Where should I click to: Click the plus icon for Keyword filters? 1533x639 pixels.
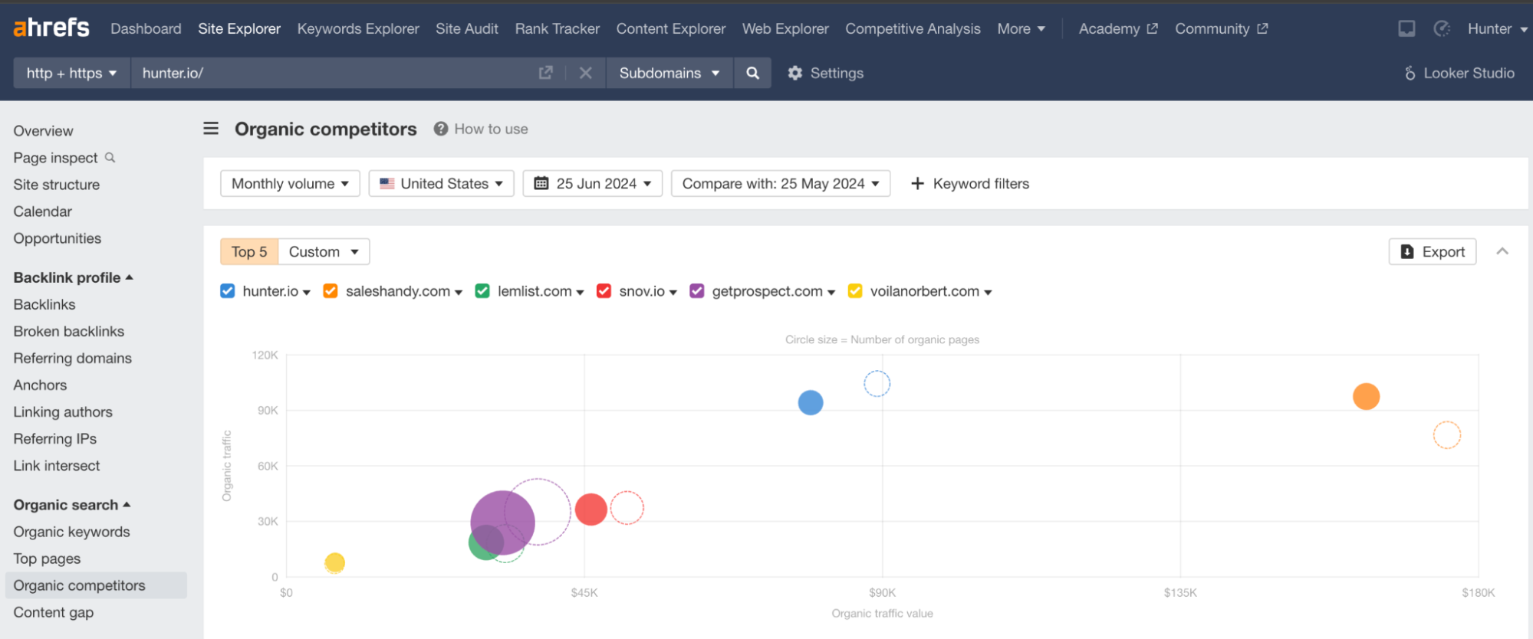[916, 183]
